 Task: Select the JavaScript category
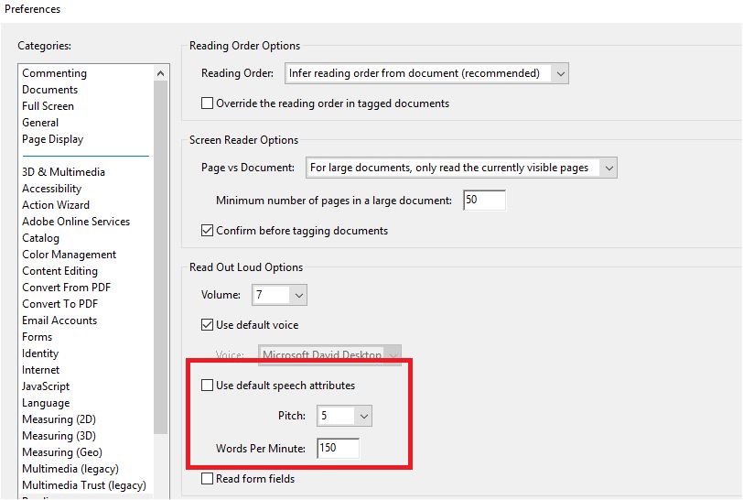point(46,386)
